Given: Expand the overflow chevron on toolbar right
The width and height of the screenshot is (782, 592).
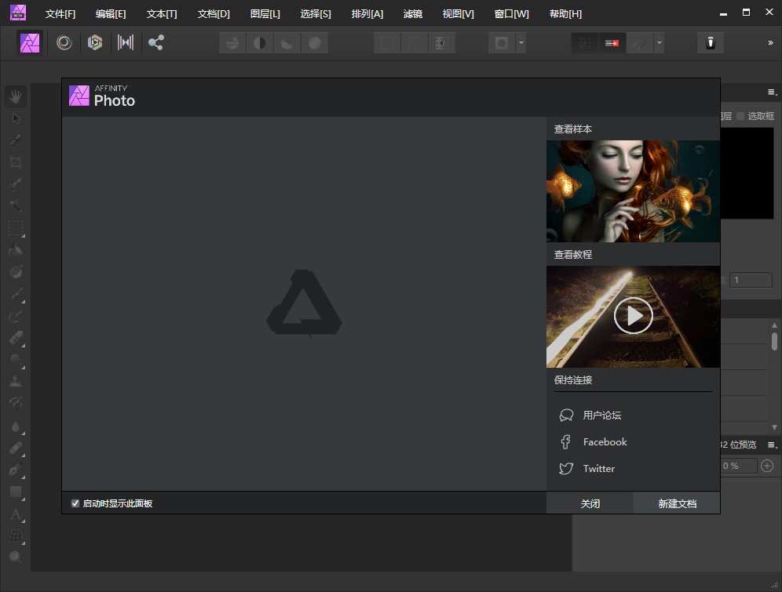Looking at the screenshot, I should (x=773, y=42).
